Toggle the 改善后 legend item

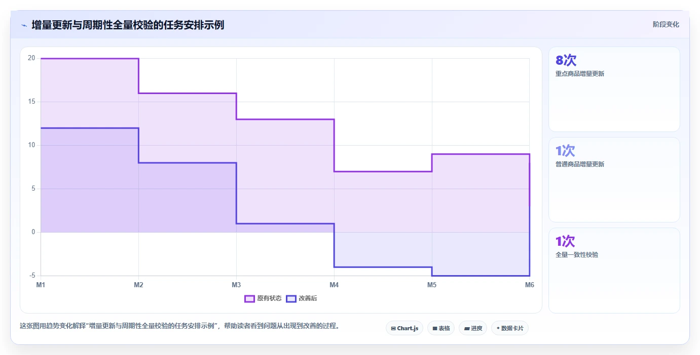(x=302, y=298)
